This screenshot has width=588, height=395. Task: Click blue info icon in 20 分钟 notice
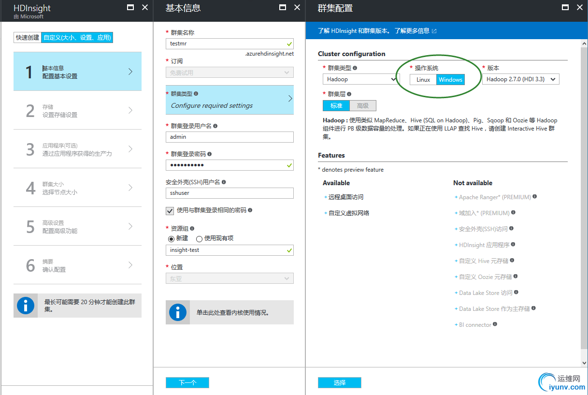tap(26, 306)
